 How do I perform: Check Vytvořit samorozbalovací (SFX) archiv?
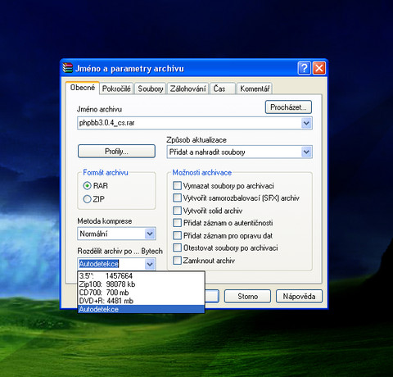tap(177, 198)
